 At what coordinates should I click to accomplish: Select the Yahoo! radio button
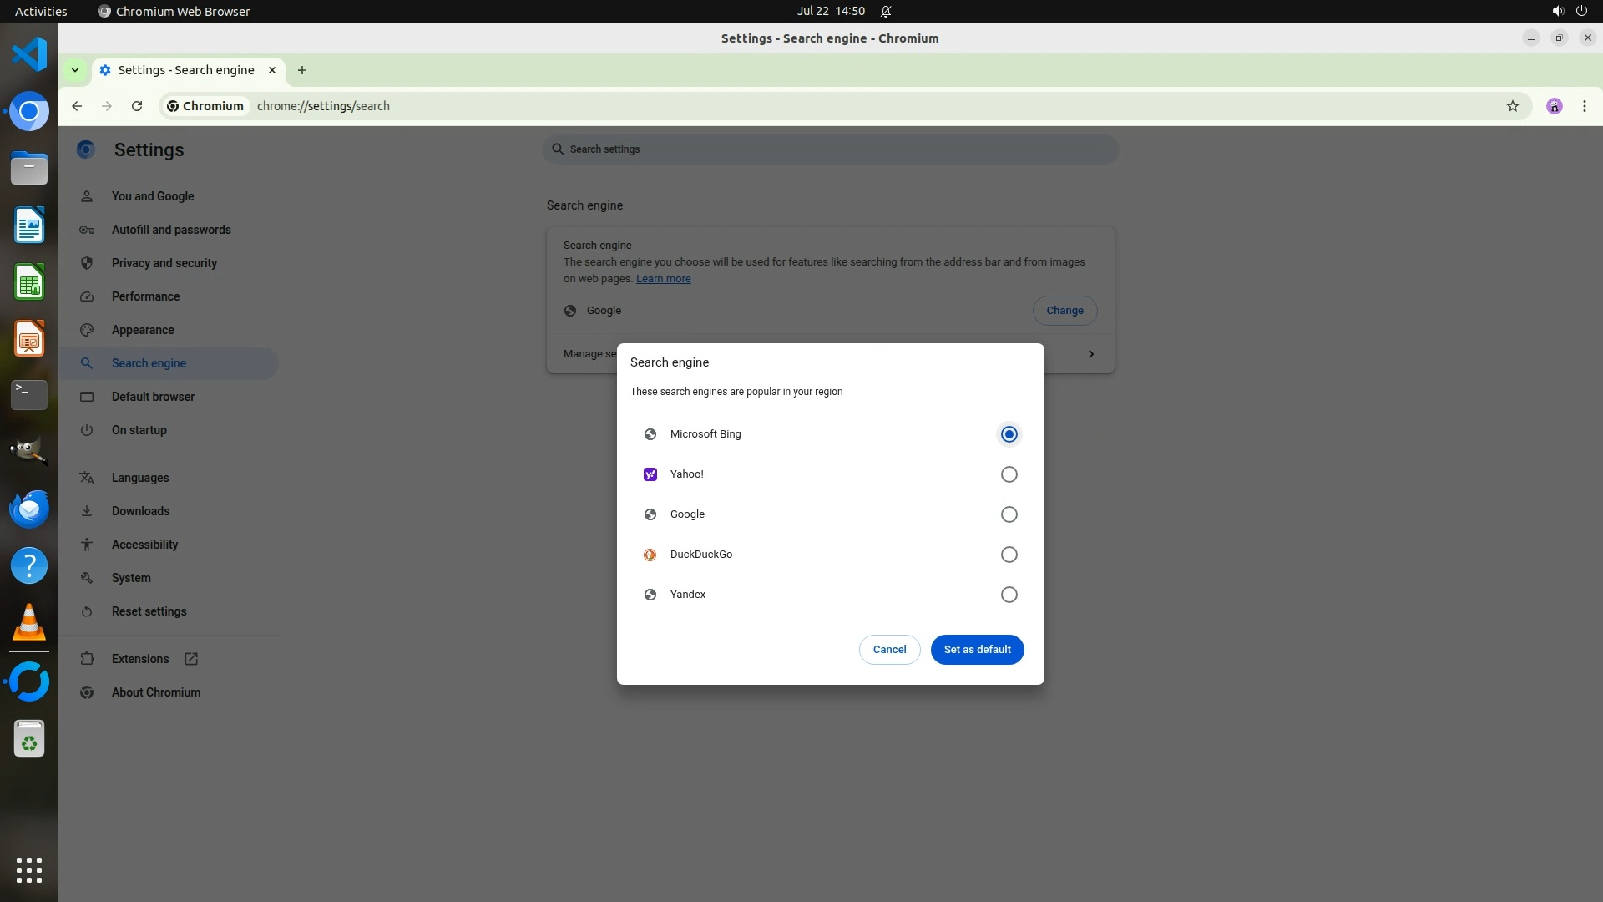tap(1009, 474)
